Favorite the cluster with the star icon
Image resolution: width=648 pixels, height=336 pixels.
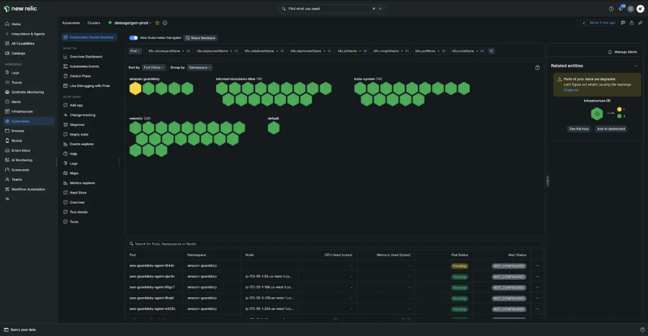pyautogui.click(x=157, y=23)
